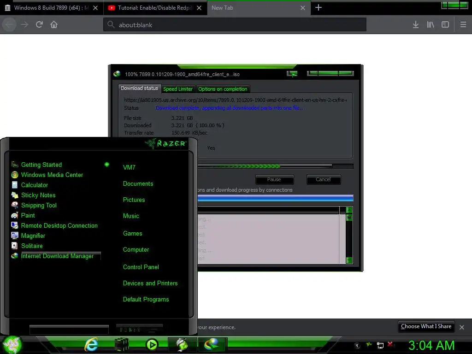This screenshot has height=354, width=472.
Task: Click the about:blank address bar
Action: [235, 25]
